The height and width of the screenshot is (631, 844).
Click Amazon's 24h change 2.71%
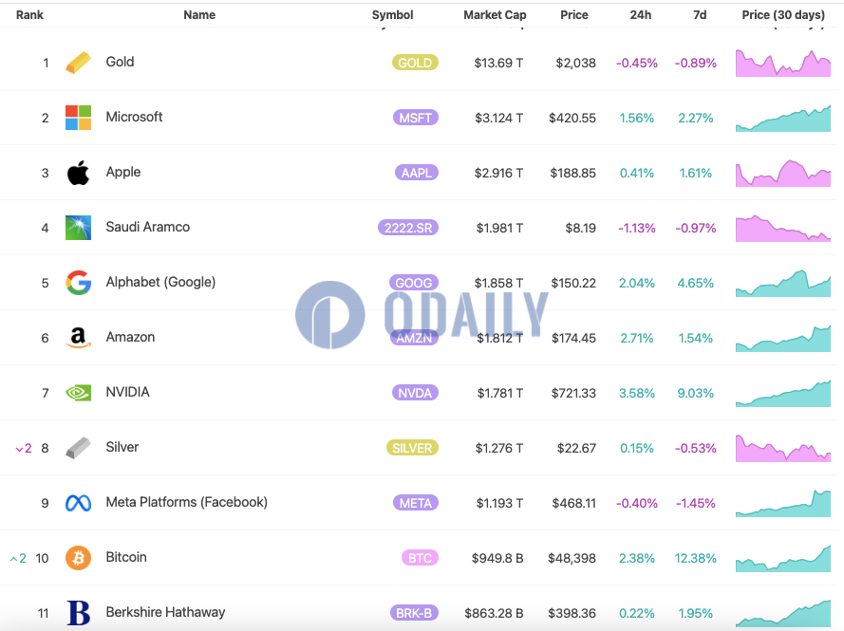[637, 339]
